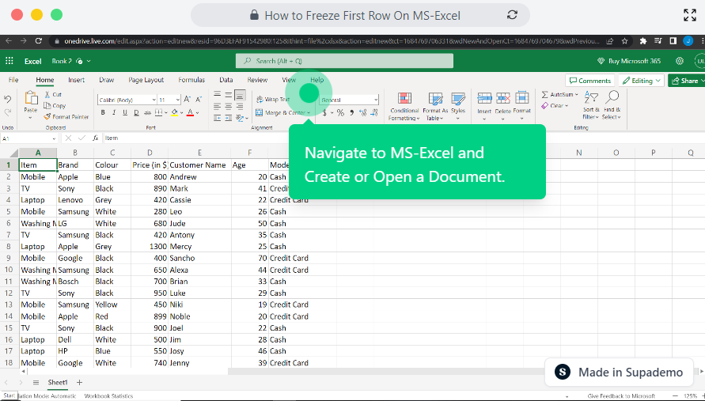Increase font size with the larger A
This screenshot has width=705, height=401.
(188, 100)
